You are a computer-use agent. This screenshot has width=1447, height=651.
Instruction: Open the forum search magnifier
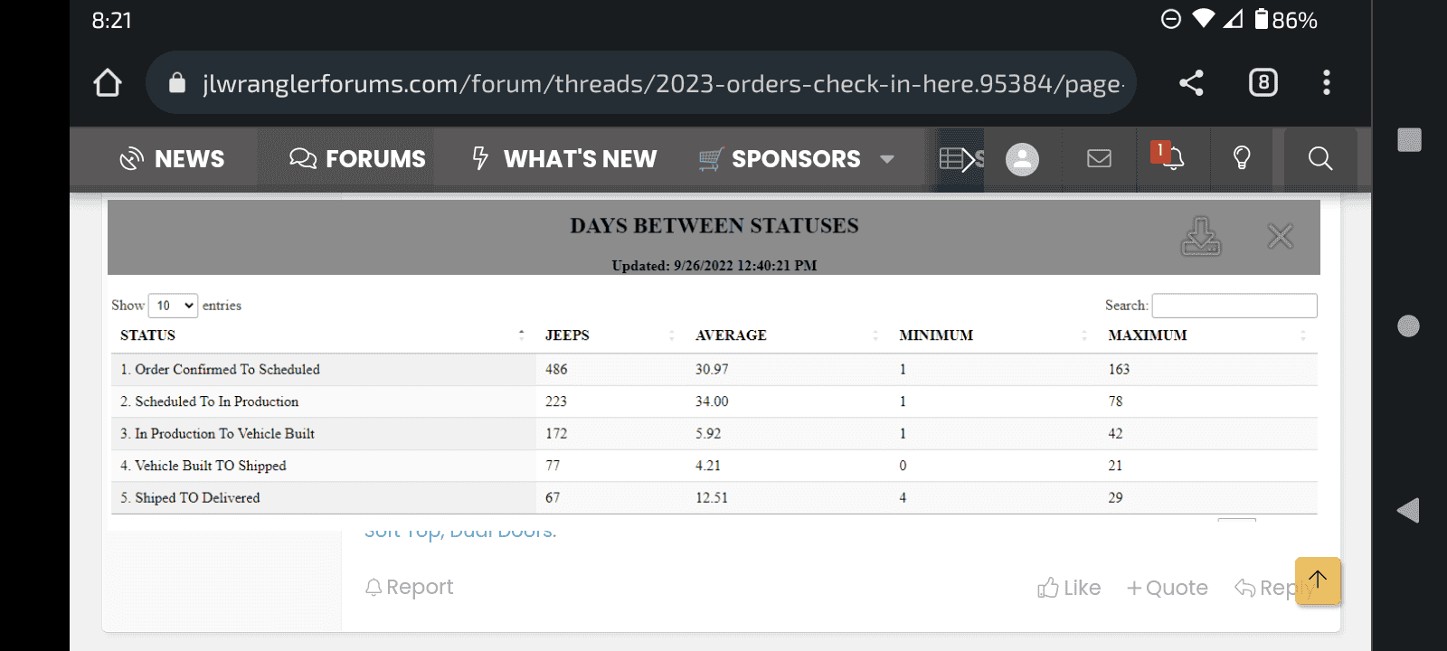[x=1320, y=159]
